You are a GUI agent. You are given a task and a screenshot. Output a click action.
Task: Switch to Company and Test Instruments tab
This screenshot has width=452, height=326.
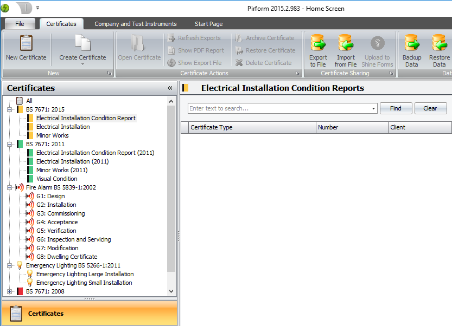point(135,24)
